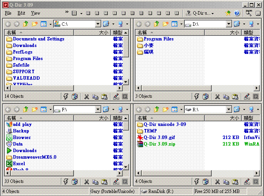Click the select-all grid icon under F:\ pane

[x=125, y=182]
